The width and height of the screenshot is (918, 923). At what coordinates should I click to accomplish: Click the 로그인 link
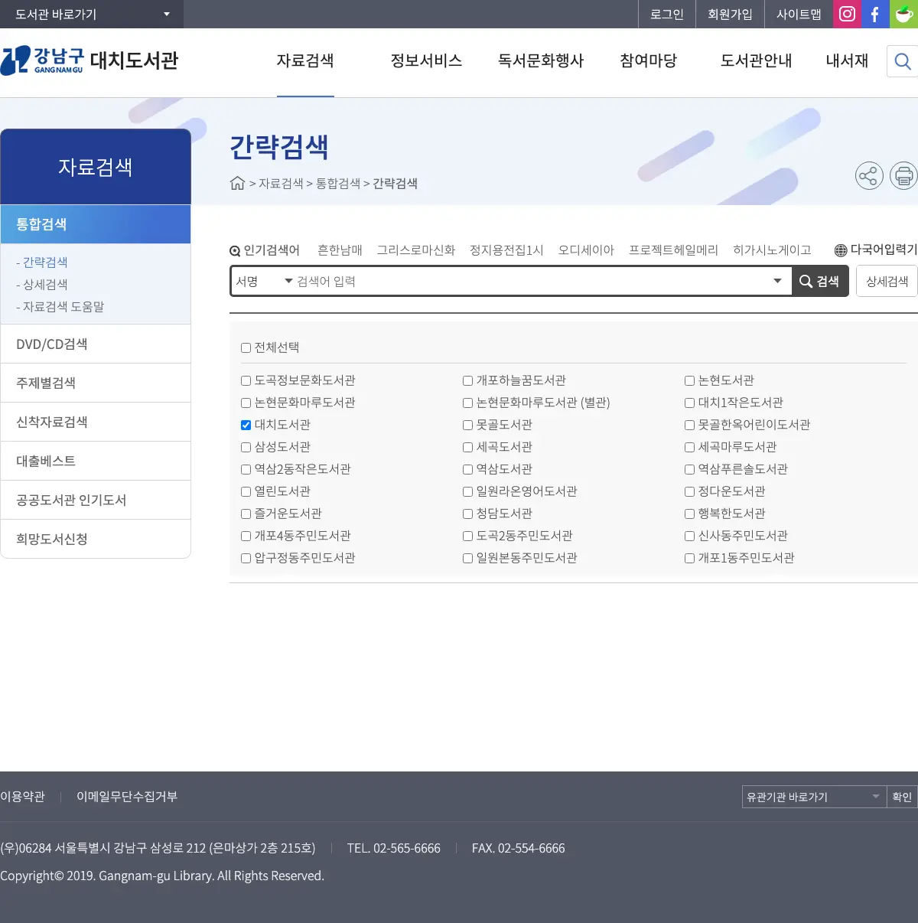pyautogui.click(x=667, y=14)
